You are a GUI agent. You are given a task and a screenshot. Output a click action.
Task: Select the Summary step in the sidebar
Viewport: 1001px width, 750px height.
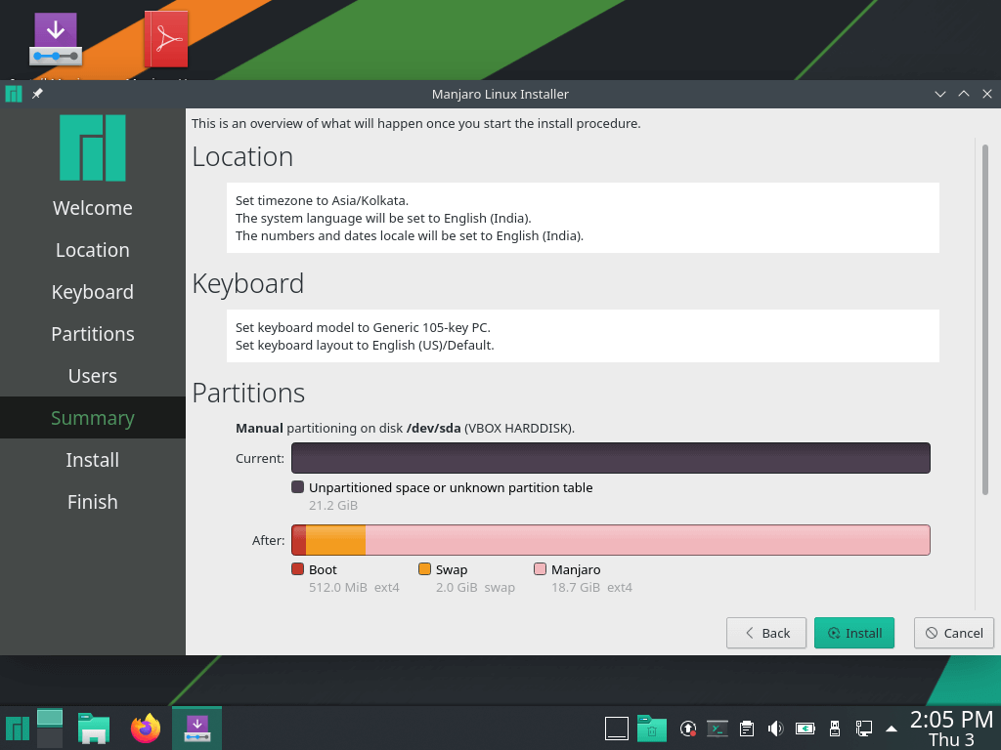(x=93, y=418)
